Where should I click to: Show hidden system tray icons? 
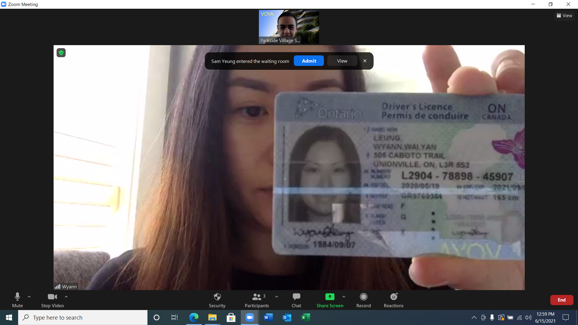[x=474, y=317]
